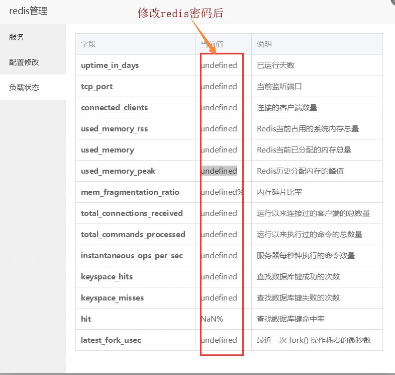Select the used_memory_peak field name

[x=118, y=171]
